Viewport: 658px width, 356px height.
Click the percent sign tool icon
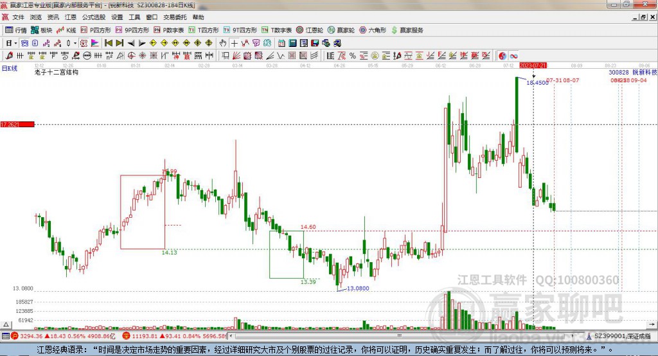point(353,56)
